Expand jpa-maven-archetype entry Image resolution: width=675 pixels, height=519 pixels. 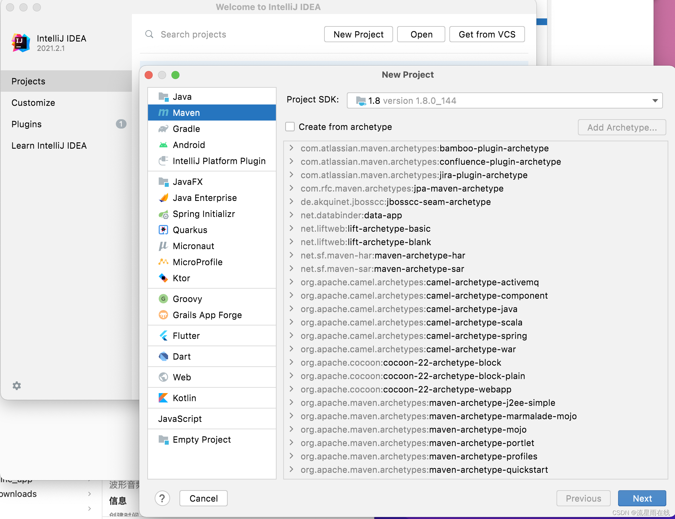tap(291, 188)
